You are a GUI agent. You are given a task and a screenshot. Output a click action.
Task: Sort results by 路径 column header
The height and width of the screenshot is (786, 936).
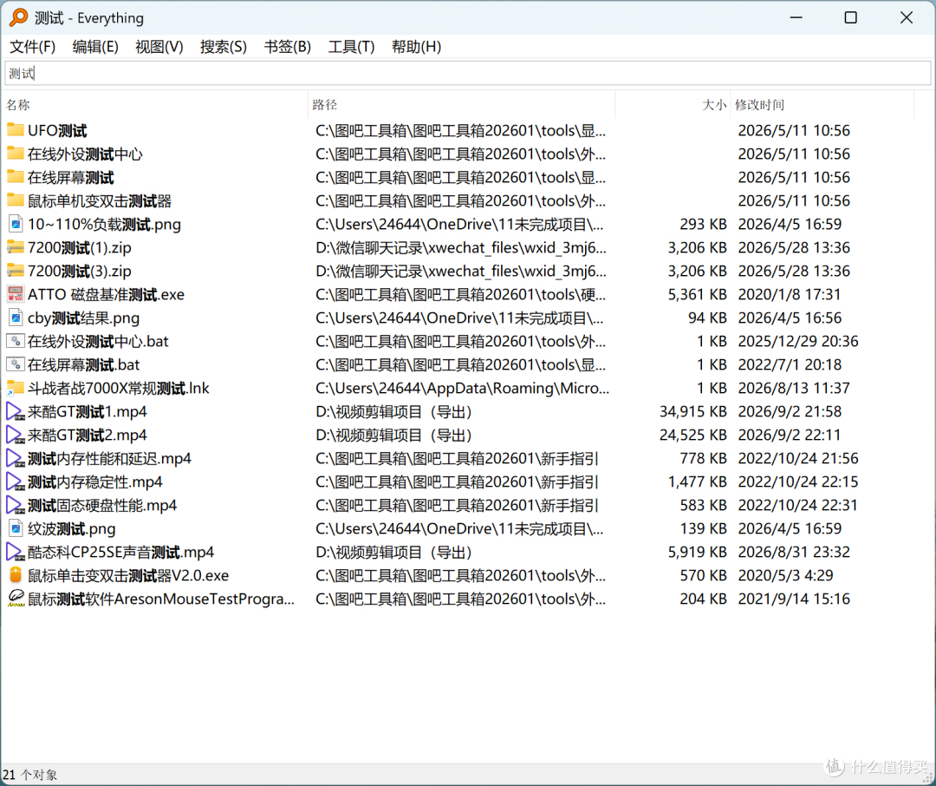click(x=461, y=105)
